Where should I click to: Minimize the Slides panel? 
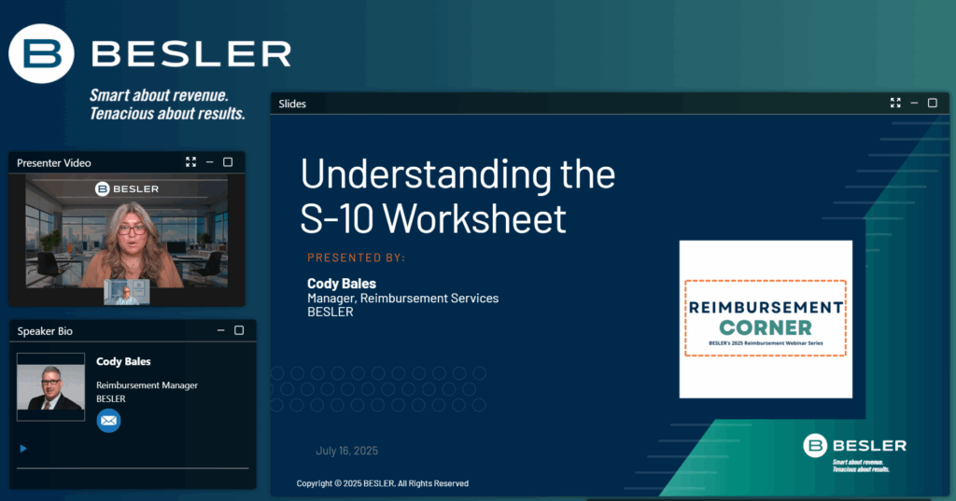point(914,103)
